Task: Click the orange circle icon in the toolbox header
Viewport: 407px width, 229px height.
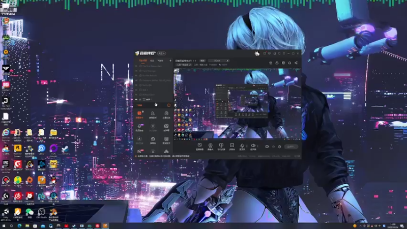Action: 169,105
